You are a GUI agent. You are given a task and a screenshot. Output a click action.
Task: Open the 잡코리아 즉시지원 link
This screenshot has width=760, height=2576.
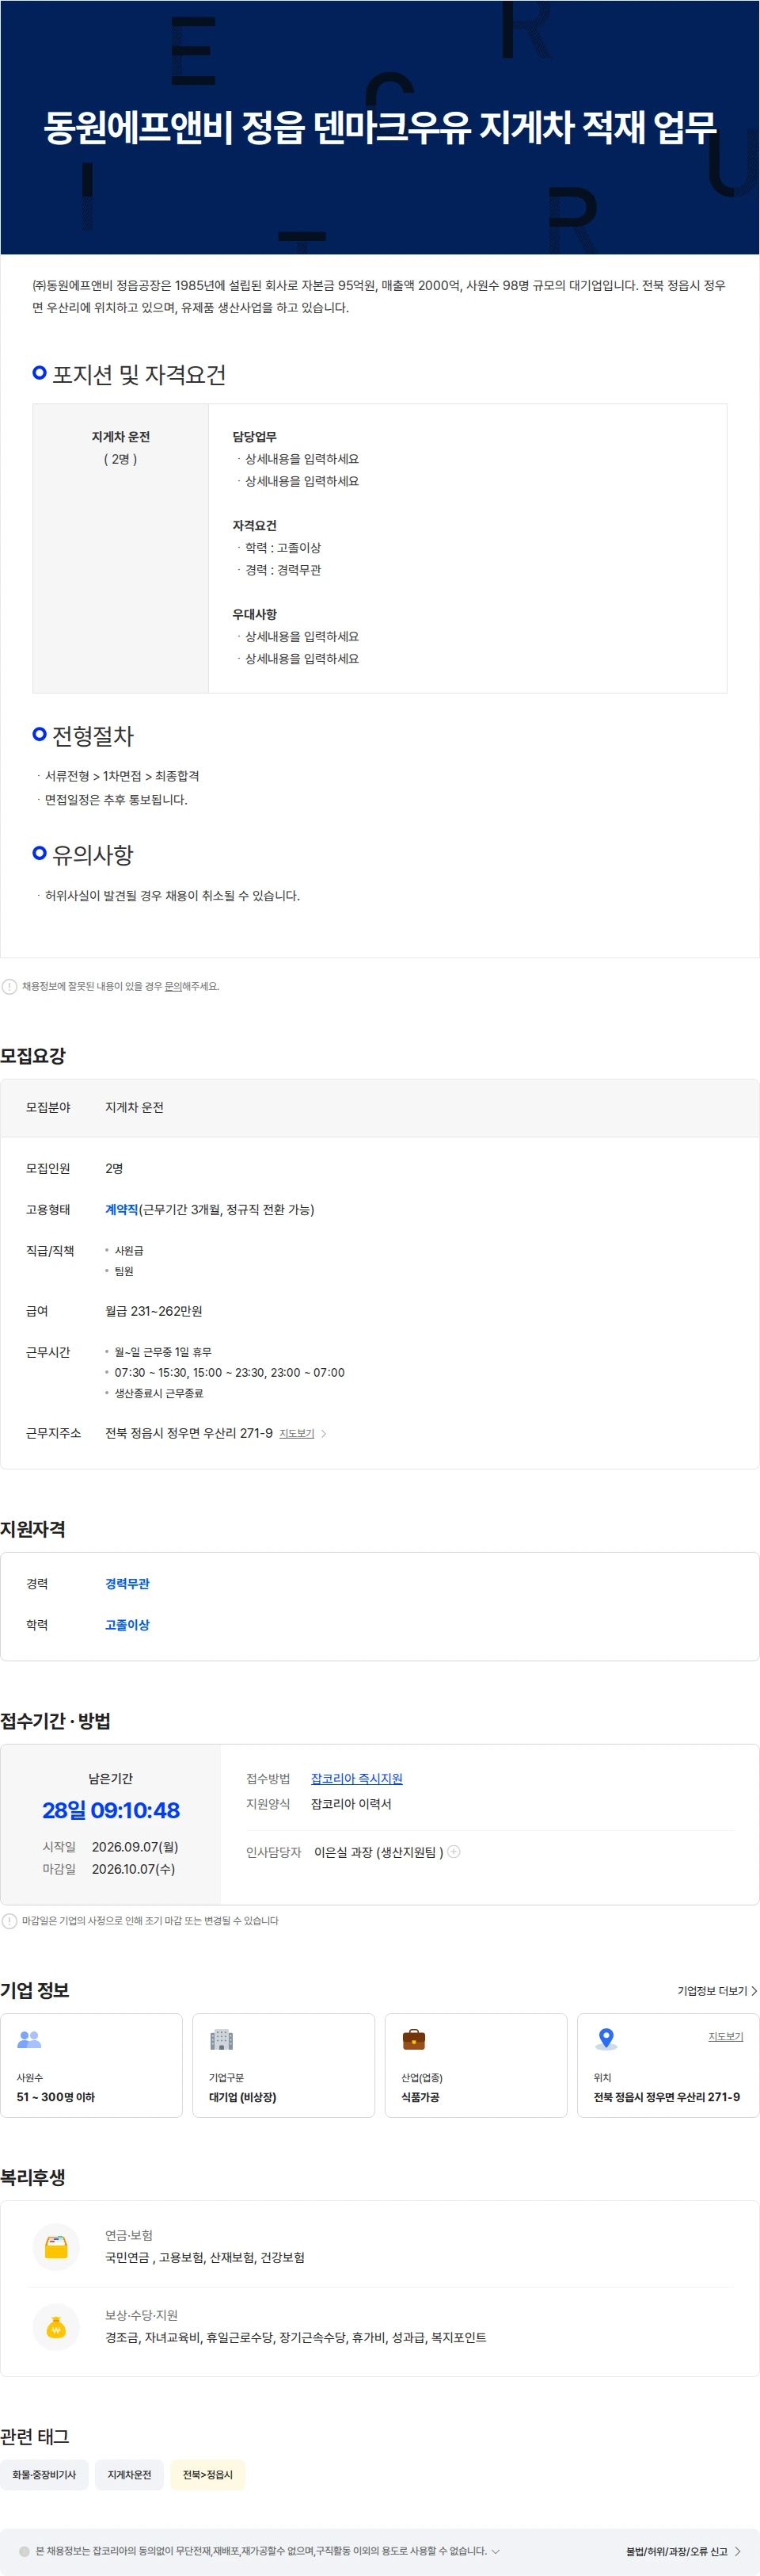[x=356, y=1778]
